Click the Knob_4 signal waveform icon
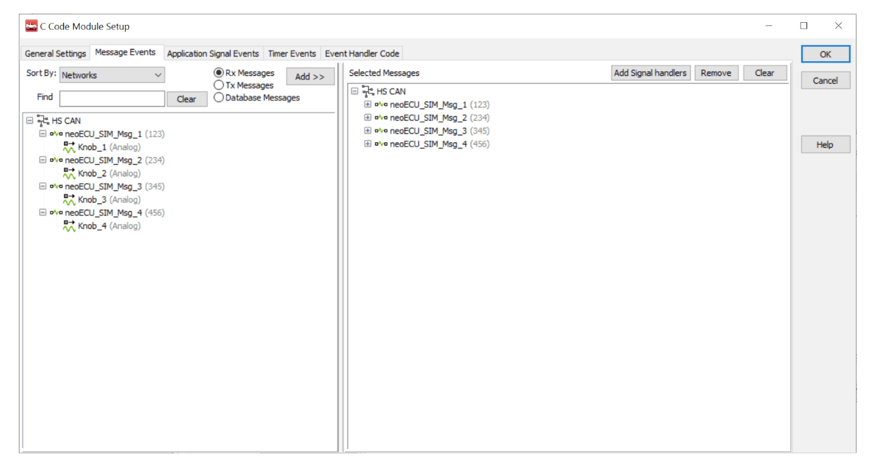 [x=69, y=226]
